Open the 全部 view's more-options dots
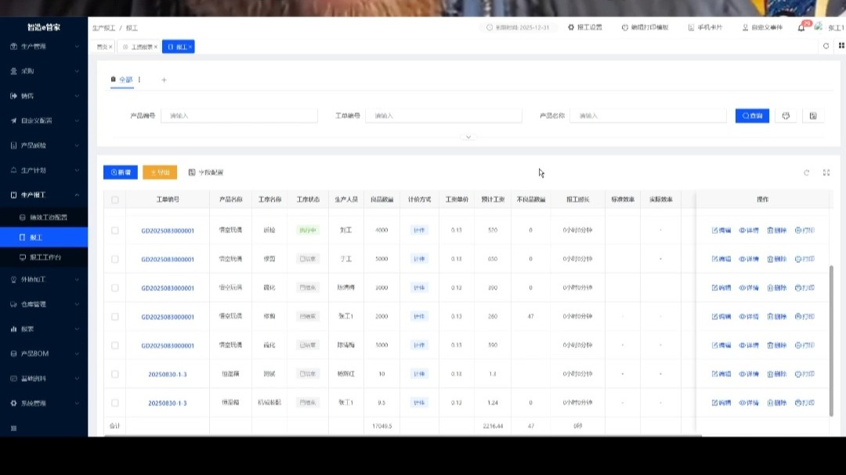The height and width of the screenshot is (475, 846). click(x=139, y=80)
